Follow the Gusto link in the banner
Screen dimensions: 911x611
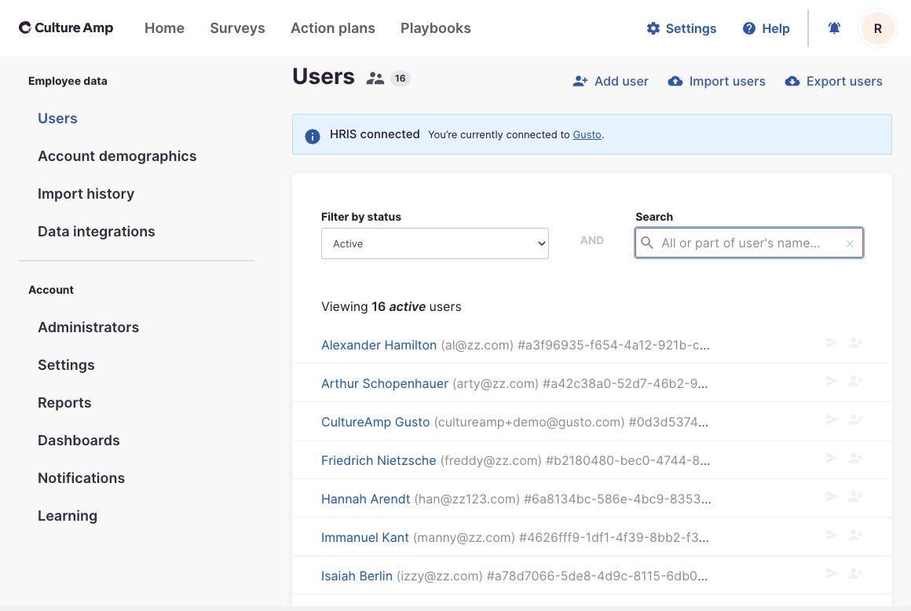587,135
